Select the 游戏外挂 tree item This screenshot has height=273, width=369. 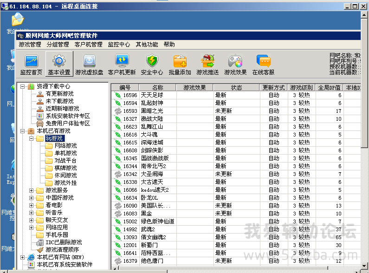[x=65, y=183]
